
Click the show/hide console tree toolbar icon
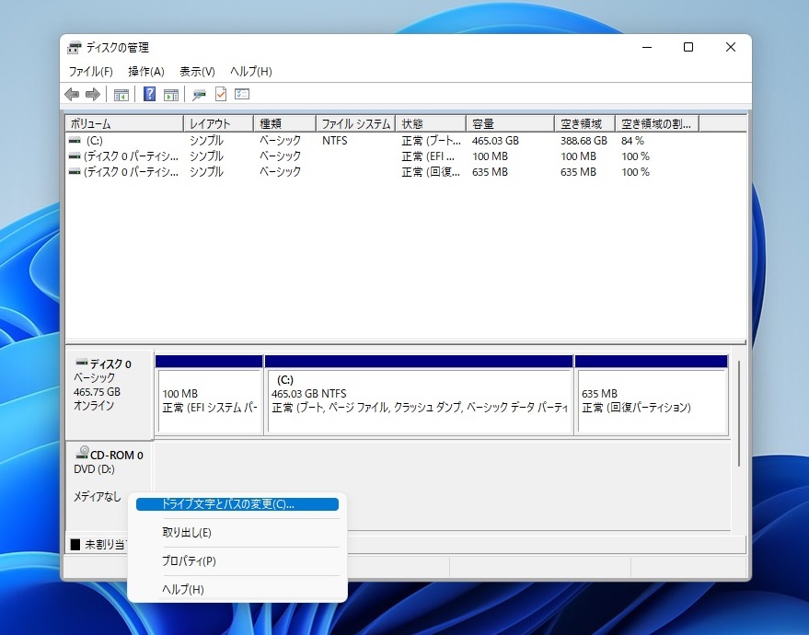(121, 95)
